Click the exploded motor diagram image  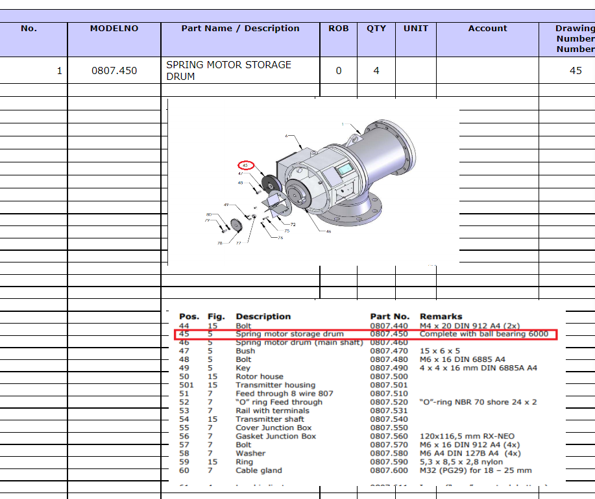point(313,182)
